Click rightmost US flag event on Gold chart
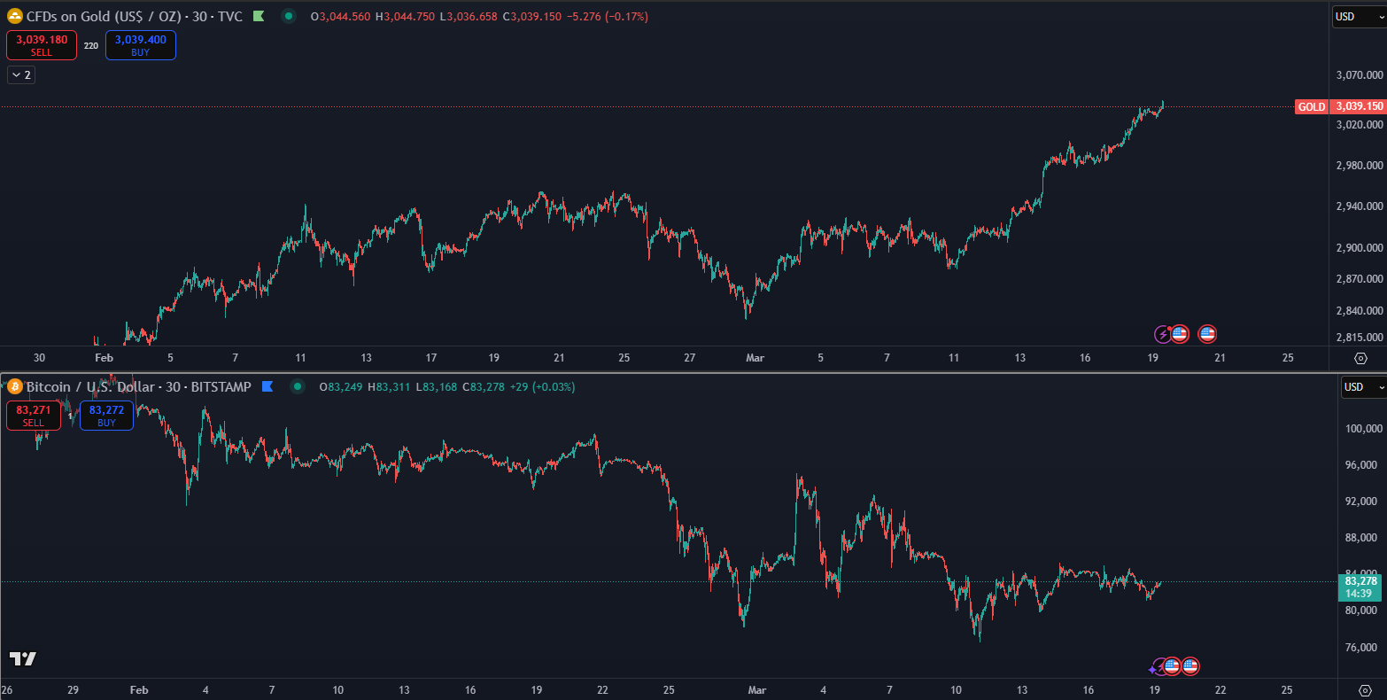The height and width of the screenshot is (700, 1387). pyautogui.click(x=1206, y=334)
